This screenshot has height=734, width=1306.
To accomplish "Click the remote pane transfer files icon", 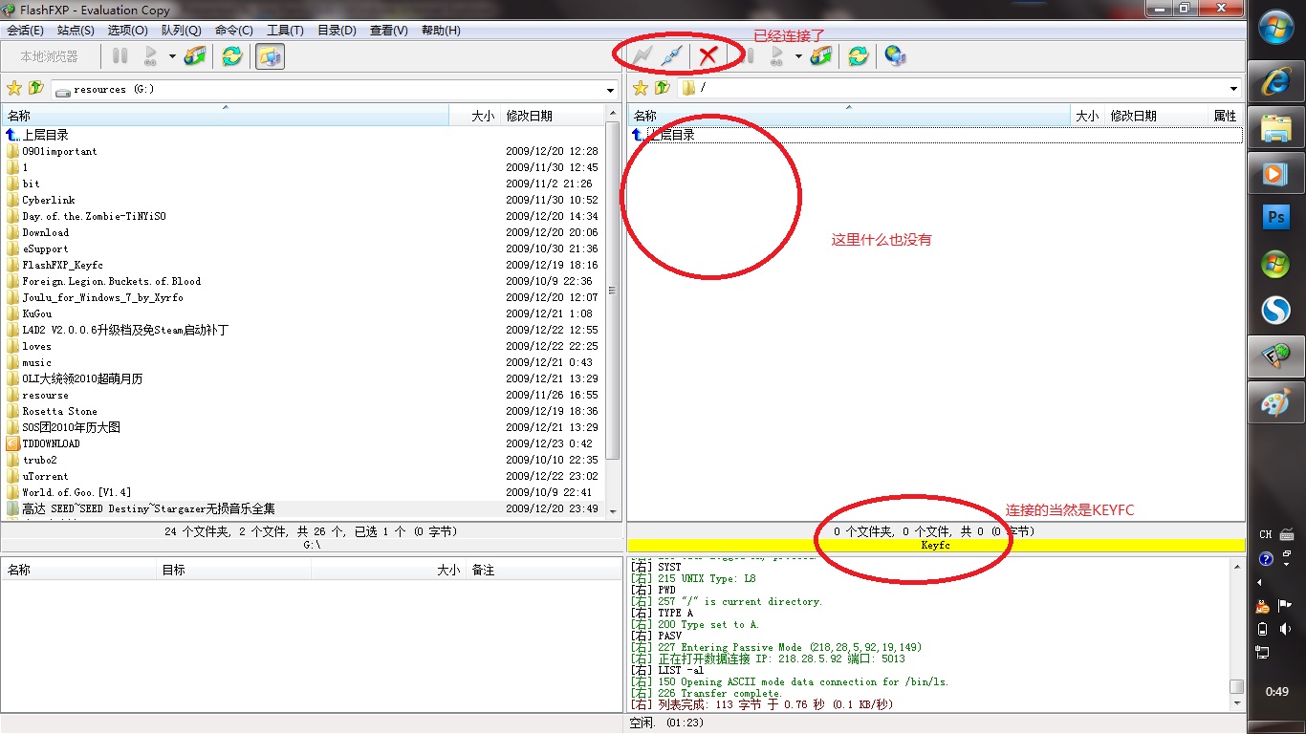I will (x=820, y=56).
